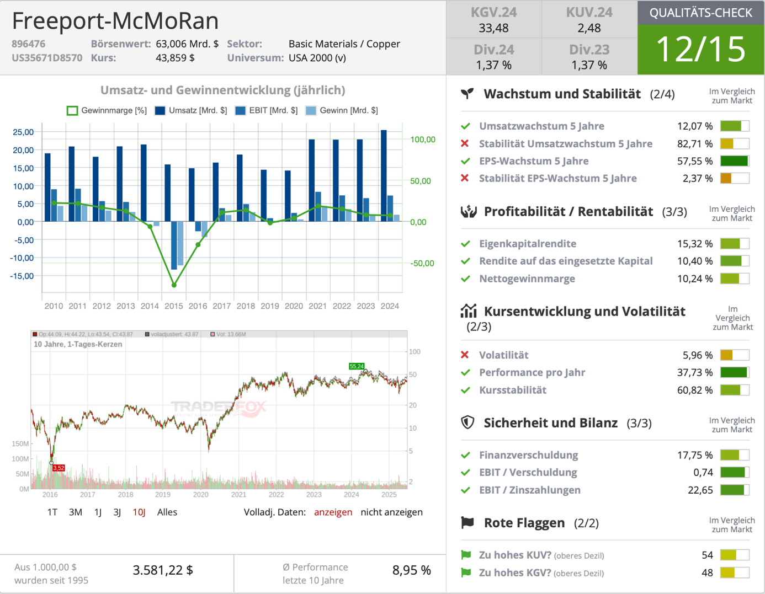The image size is (765, 594).
Task: Click the hands-coins icon beside Profitabilität / Rentabilität
Action: 469,211
